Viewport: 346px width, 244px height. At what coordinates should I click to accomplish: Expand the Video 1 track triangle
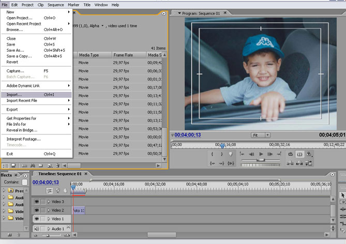tap(49, 219)
